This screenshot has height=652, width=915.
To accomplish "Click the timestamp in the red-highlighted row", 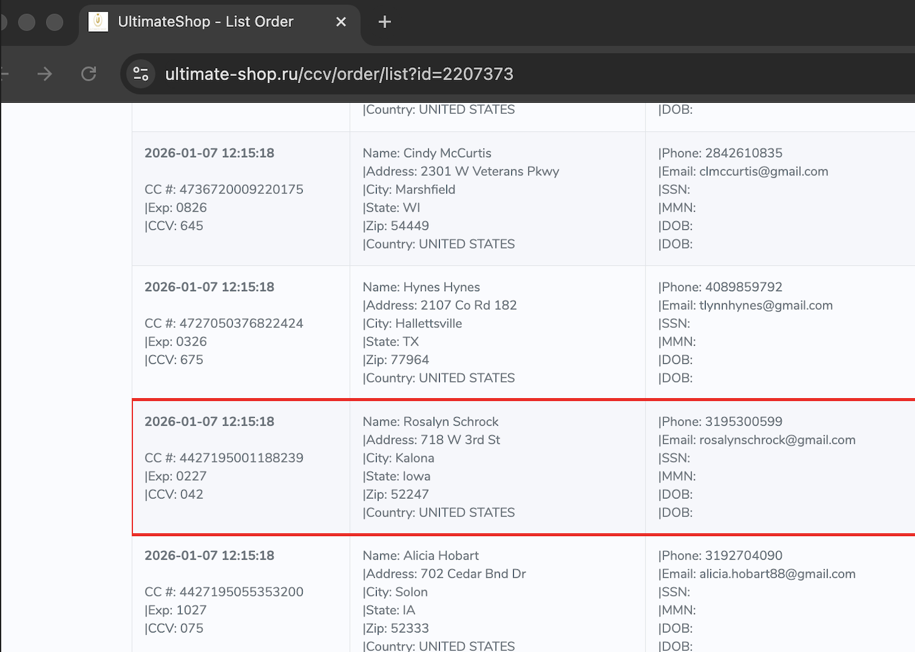I will pyautogui.click(x=209, y=421).
